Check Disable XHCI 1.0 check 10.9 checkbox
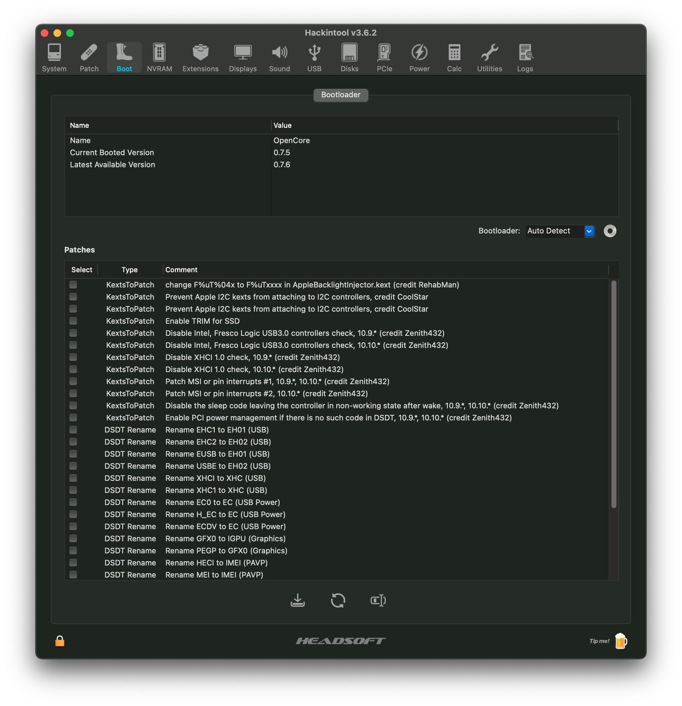This screenshot has height=706, width=682. 73,357
